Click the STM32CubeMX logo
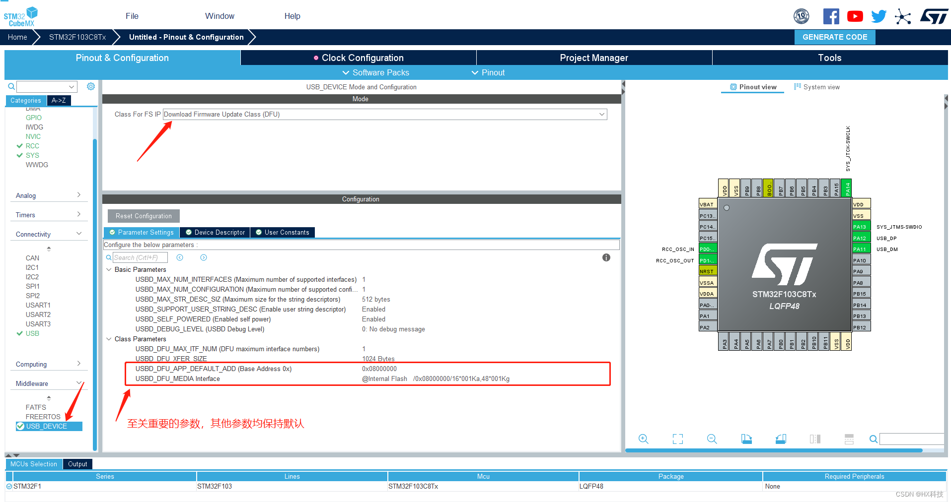This screenshot has width=951, height=502. 21,16
